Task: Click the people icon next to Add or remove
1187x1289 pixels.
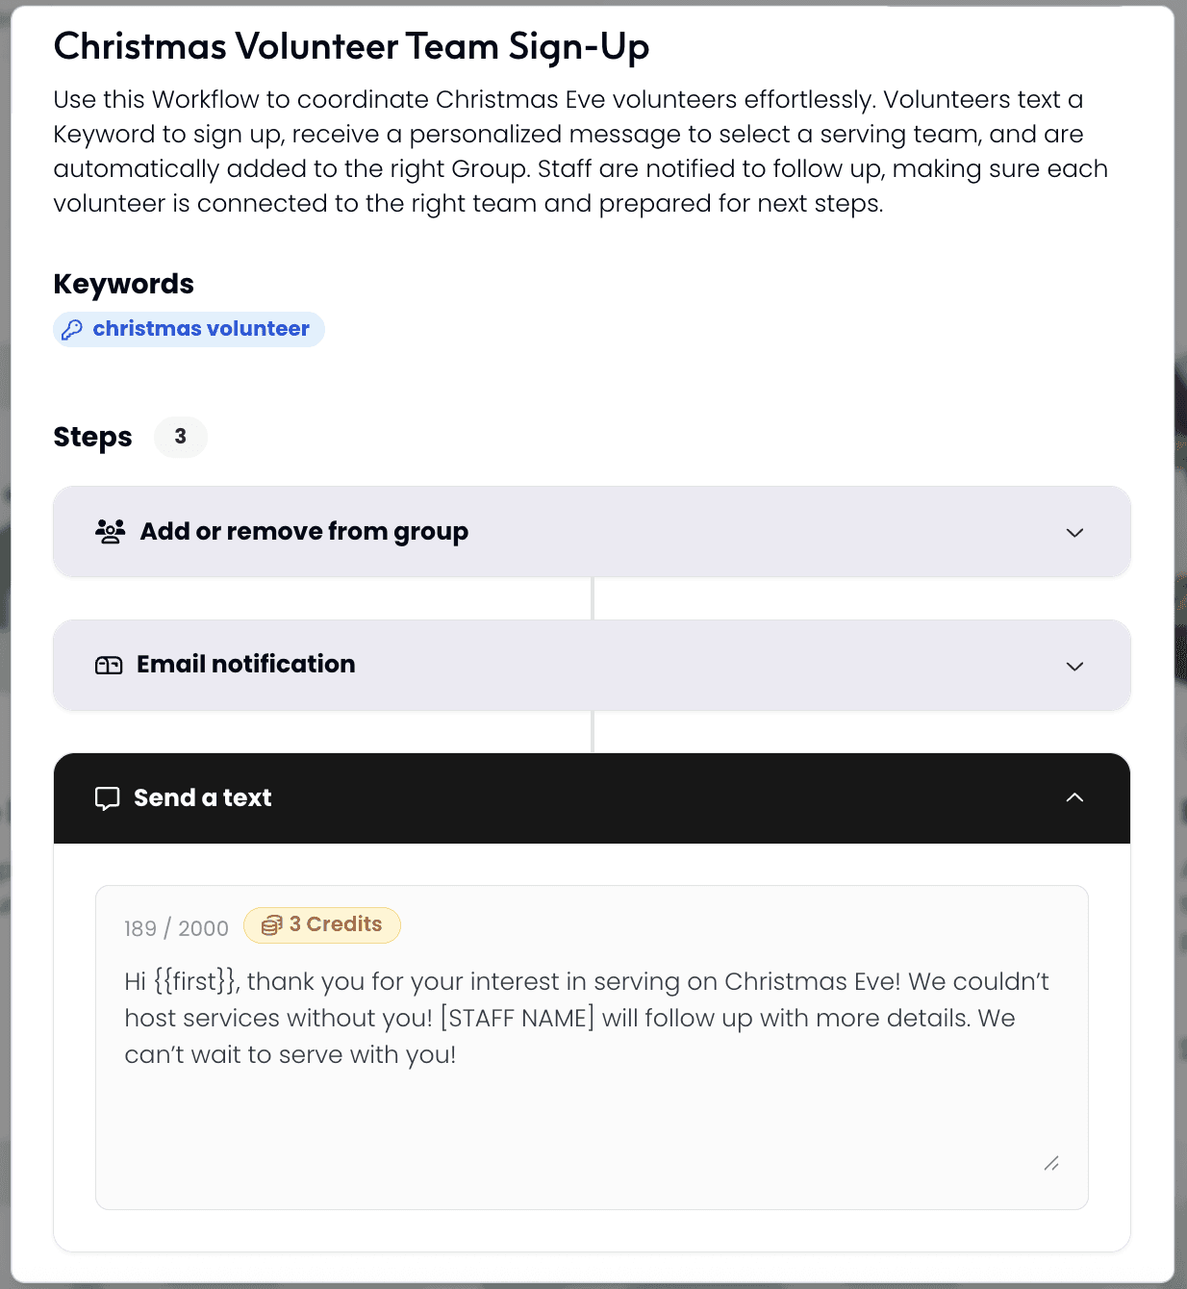Action: coord(110,530)
